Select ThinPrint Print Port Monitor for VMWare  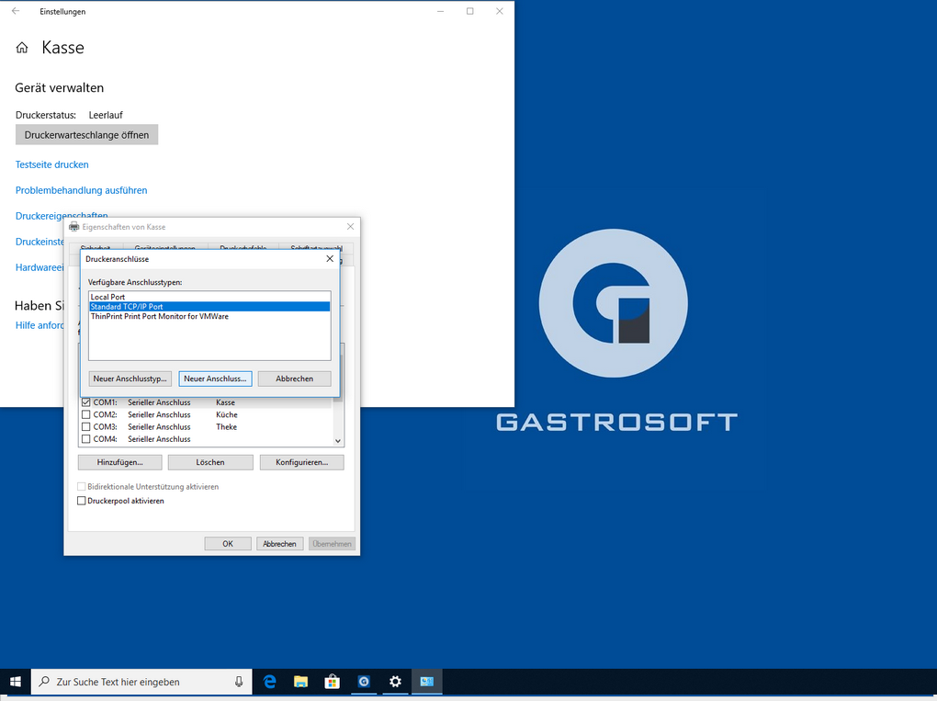point(209,317)
